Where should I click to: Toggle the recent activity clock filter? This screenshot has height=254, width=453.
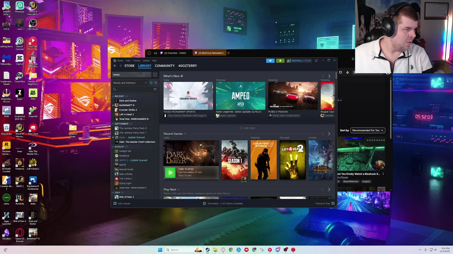(x=151, y=83)
